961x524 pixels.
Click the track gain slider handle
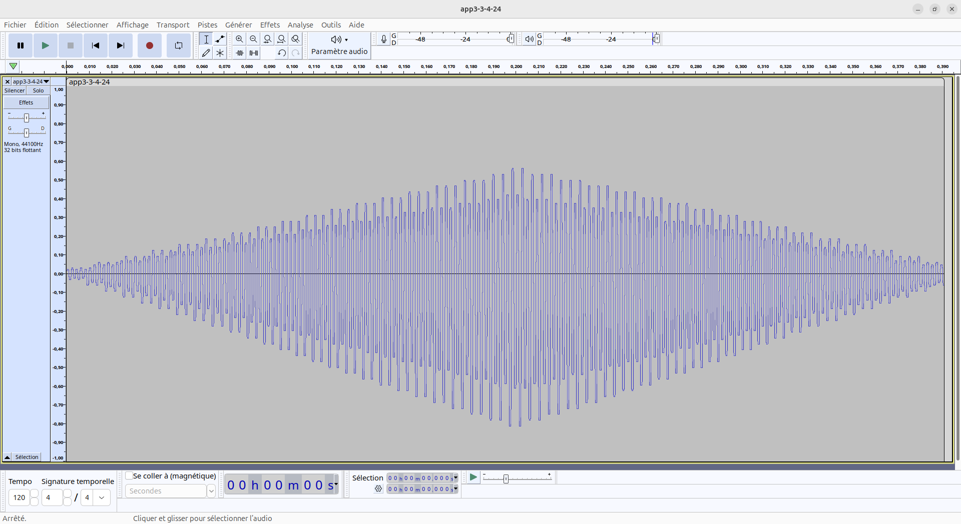tap(27, 117)
